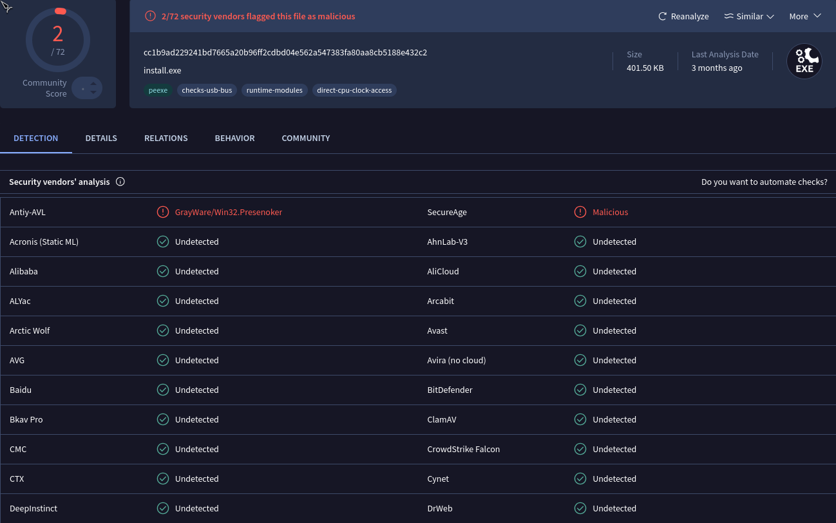Image resolution: width=836 pixels, height=523 pixels.
Task: Click the Acronis (Static ML) vendor name
Action: [44, 242]
